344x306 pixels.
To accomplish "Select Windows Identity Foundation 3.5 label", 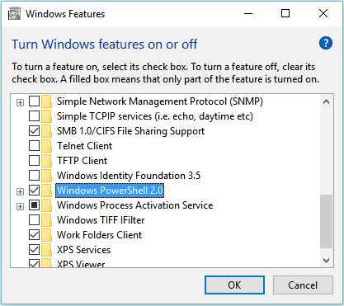I will tap(129, 176).
